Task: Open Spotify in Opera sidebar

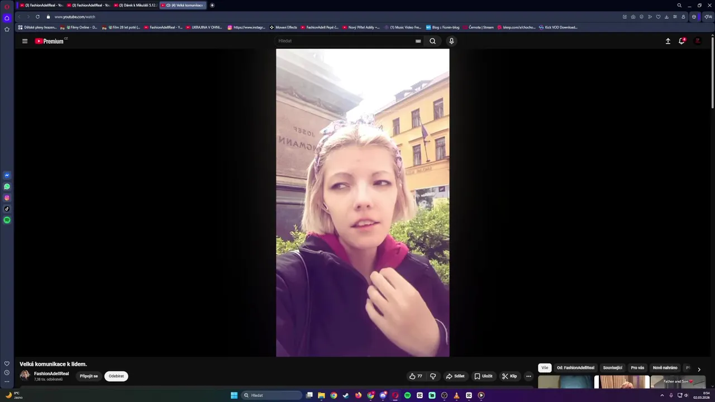Action: (x=7, y=220)
